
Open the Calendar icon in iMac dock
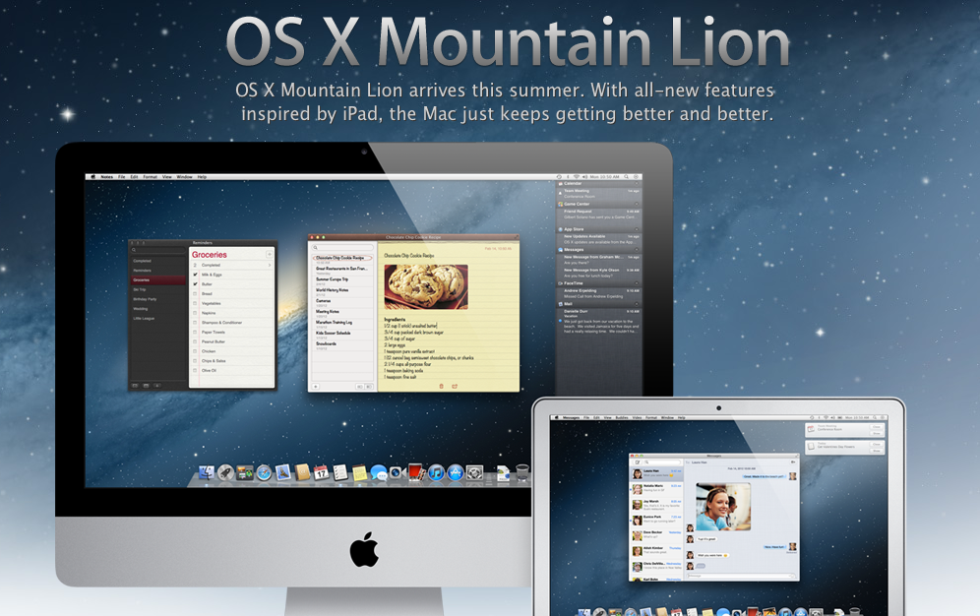pyautogui.click(x=321, y=473)
